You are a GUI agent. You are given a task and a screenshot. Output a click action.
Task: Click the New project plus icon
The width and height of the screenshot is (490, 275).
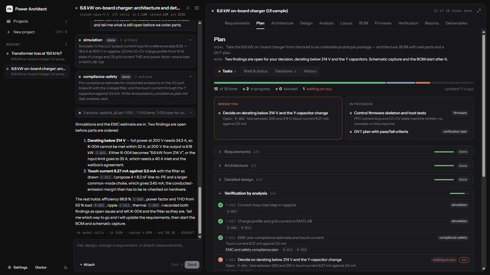[9, 32]
